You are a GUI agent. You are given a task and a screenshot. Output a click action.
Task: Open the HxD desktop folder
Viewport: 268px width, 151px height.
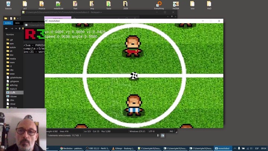click(x=209, y=5)
